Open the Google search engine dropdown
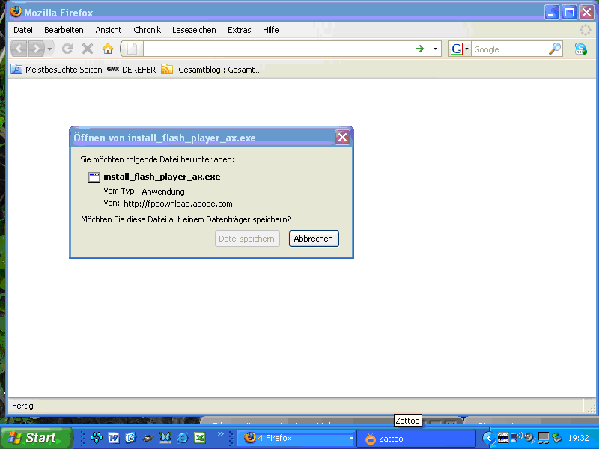 [x=459, y=49]
